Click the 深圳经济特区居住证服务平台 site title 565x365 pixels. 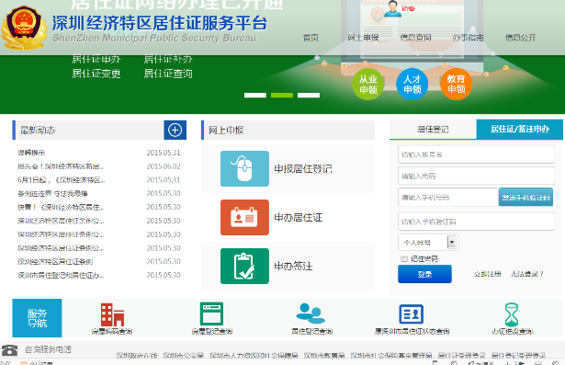tap(160, 23)
